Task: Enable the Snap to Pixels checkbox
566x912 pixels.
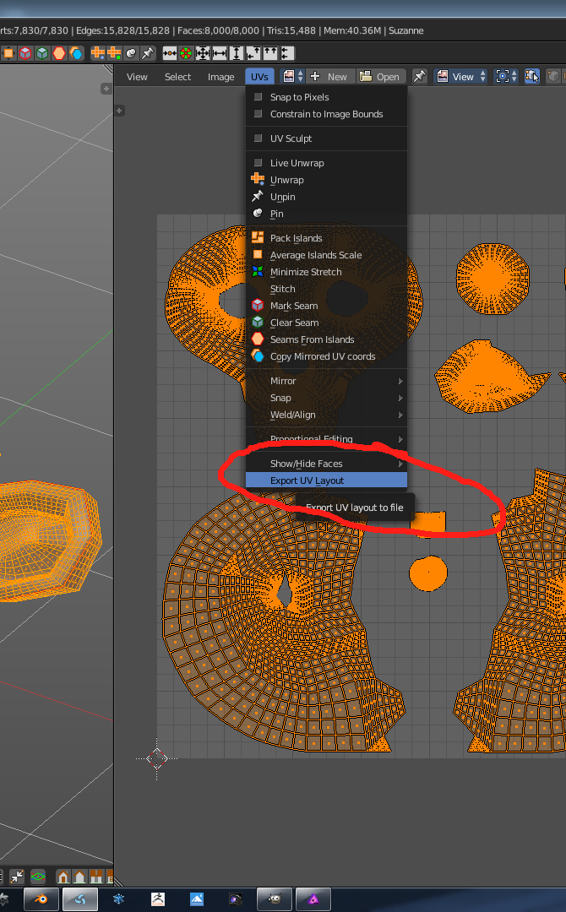Action: click(x=258, y=97)
